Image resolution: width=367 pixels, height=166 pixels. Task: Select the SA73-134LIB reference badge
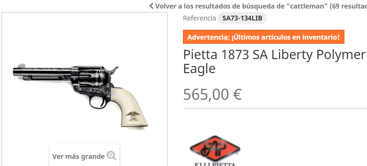(242, 18)
